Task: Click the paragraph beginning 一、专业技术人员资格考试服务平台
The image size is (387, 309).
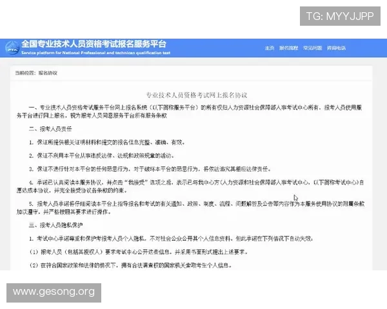Action: [189, 111]
